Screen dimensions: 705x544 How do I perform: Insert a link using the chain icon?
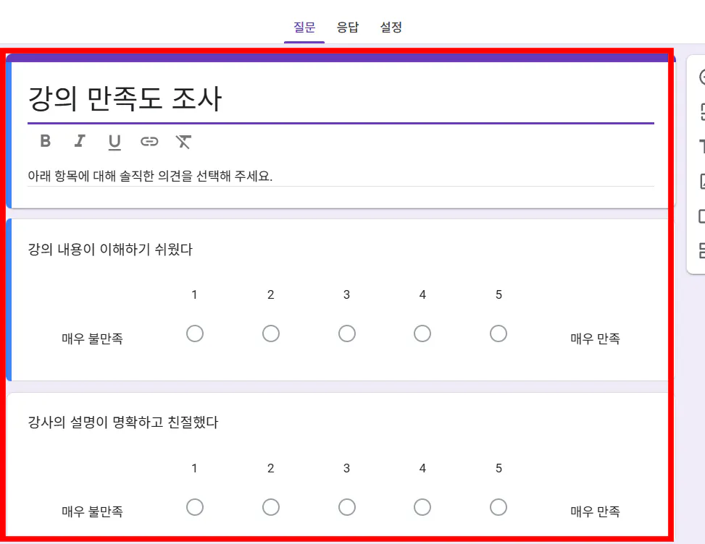point(149,141)
